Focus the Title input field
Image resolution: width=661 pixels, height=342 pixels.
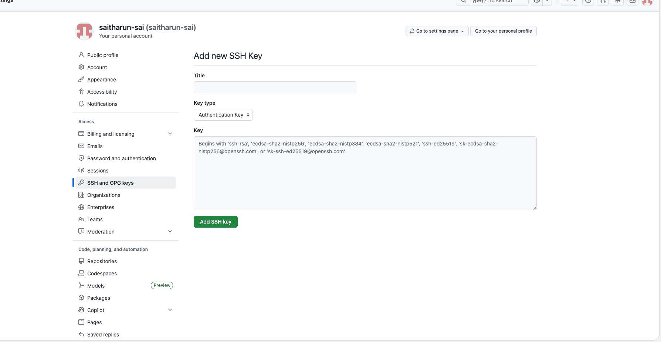(x=275, y=87)
